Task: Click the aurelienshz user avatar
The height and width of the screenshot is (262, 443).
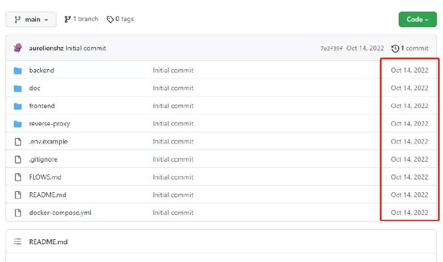Action: [x=18, y=48]
